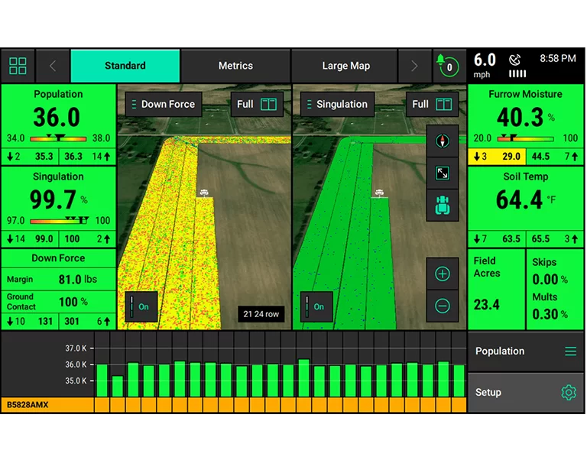Click the low singulation 99.0 cell

[30, 239]
